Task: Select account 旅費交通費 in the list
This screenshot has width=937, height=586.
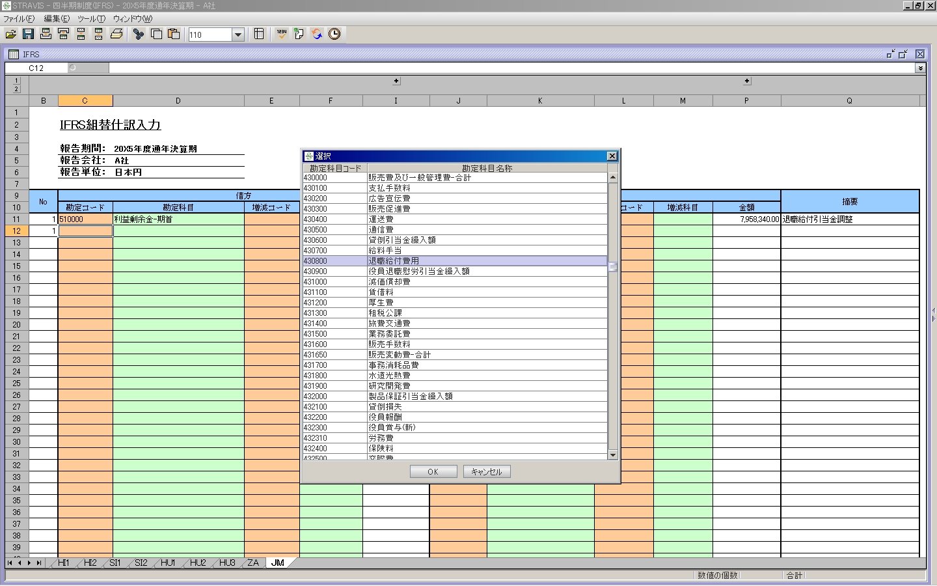Action: (455, 324)
